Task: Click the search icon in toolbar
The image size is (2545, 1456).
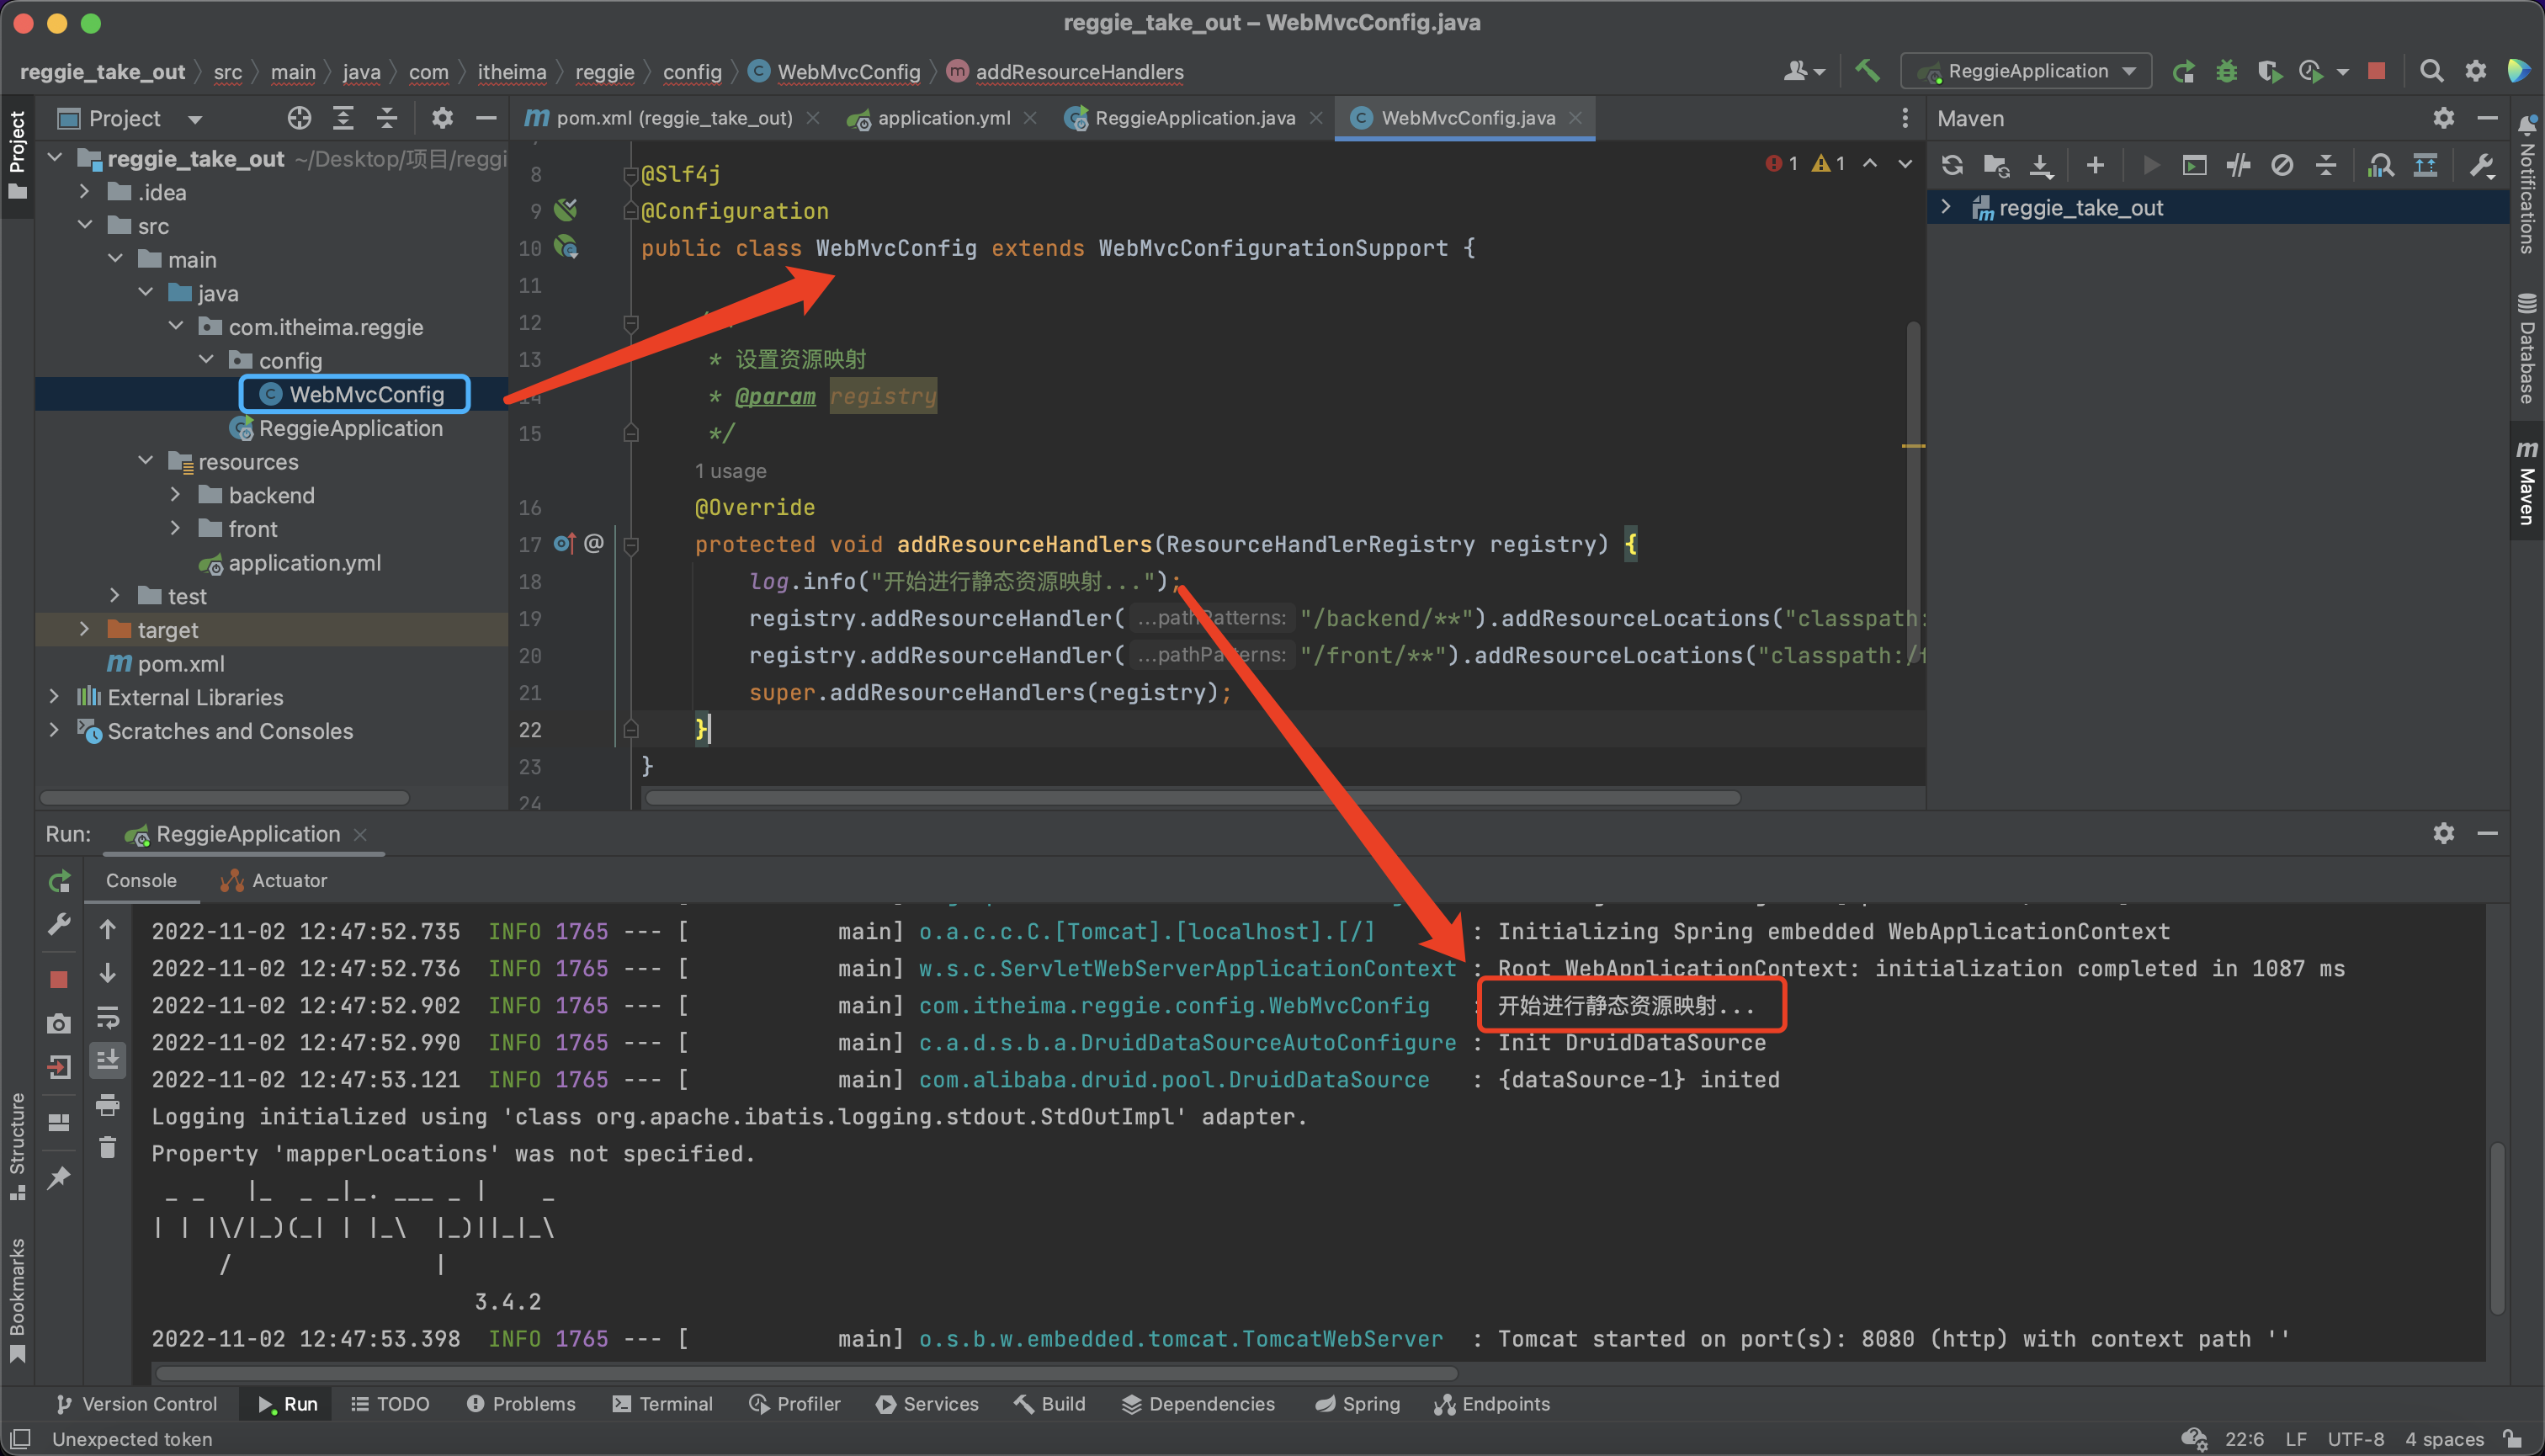Action: click(2435, 70)
